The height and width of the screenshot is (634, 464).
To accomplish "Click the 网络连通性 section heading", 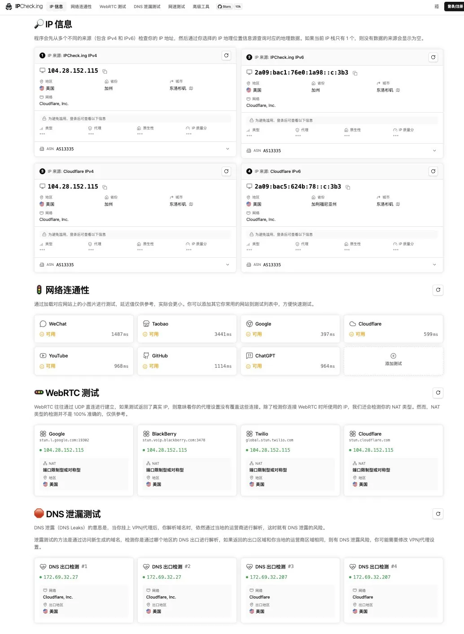I will coord(62,290).
